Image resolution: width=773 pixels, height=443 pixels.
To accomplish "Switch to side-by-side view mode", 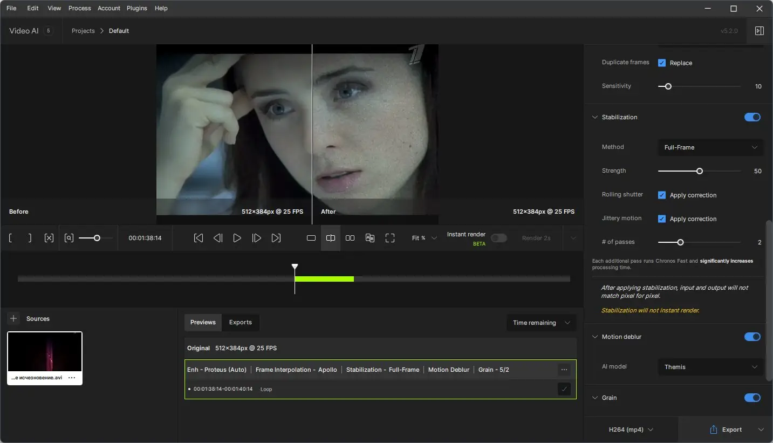I will coord(350,238).
